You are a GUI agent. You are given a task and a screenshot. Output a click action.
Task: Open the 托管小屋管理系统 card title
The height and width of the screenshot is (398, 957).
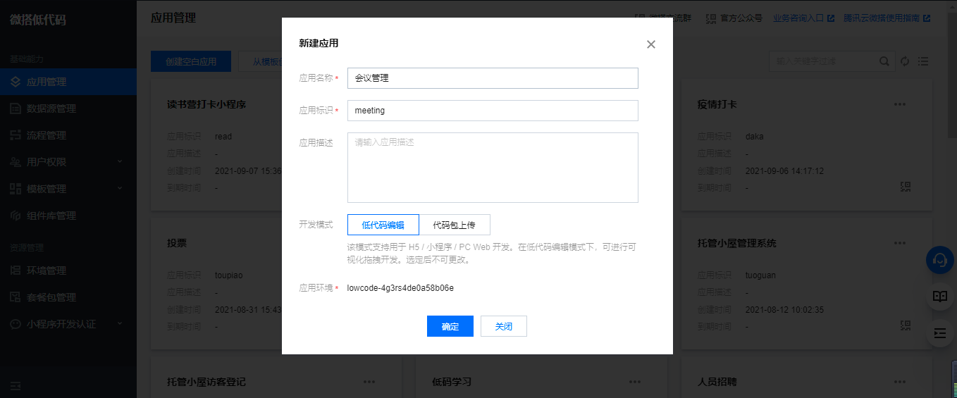coord(736,243)
